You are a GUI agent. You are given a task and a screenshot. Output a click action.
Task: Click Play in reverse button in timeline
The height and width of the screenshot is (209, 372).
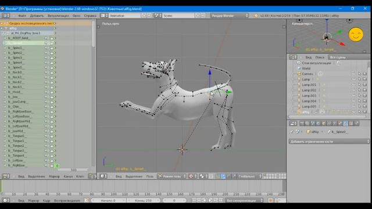205,200
